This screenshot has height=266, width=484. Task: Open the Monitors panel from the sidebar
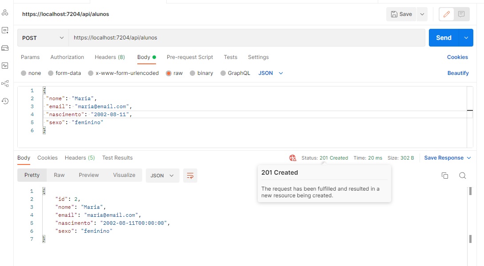5,66
